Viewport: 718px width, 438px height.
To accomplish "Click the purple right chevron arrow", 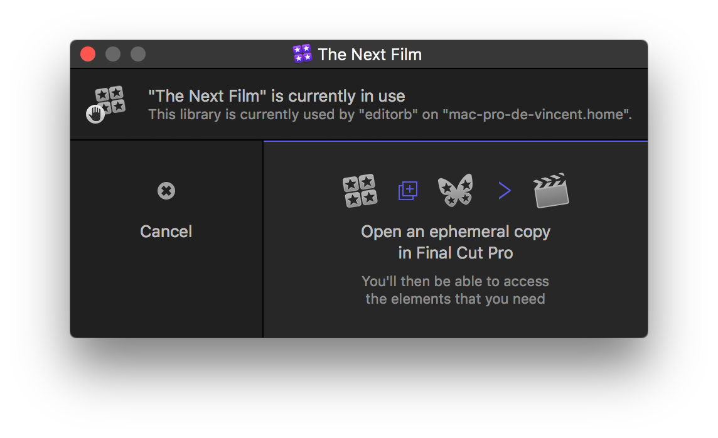I will [505, 190].
